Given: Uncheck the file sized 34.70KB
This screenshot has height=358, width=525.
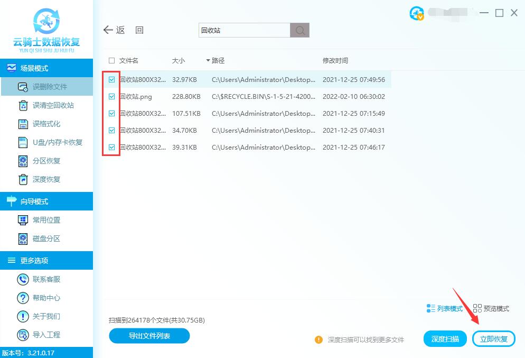Looking at the screenshot, I should coord(111,131).
